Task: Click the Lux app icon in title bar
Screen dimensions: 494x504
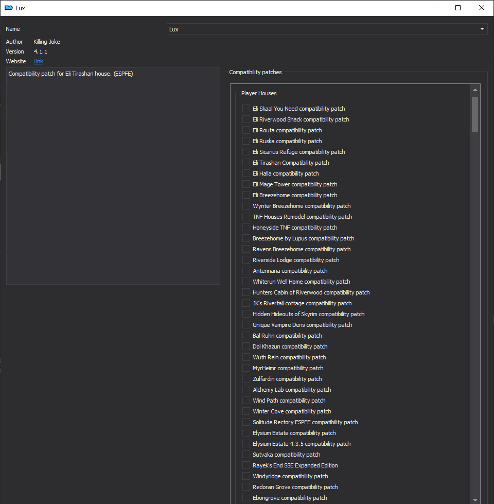Action: click(9, 8)
